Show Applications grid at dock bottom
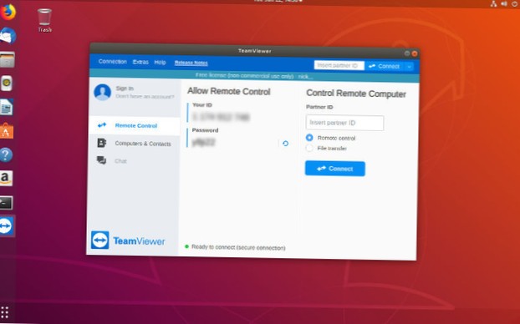Viewport: 520px width, 324px height. coord(5,312)
